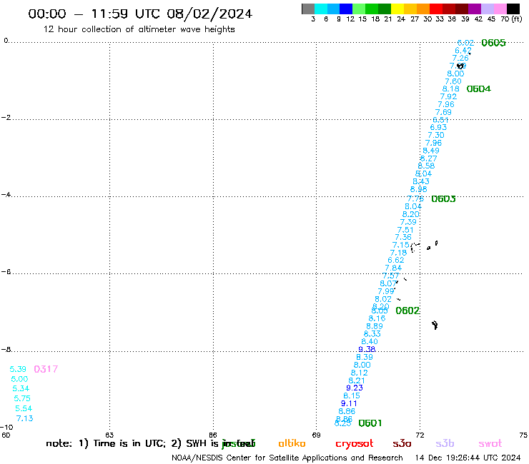Screen dimensions: 529x464
Task: Click latitude axis label -4
Action: tap(6, 195)
